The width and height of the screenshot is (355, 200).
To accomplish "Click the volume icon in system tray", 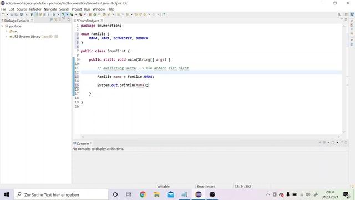I will coord(308,194).
